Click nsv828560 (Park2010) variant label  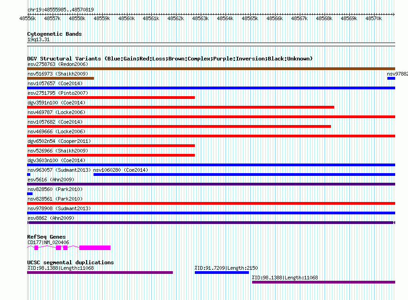(x=55, y=189)
